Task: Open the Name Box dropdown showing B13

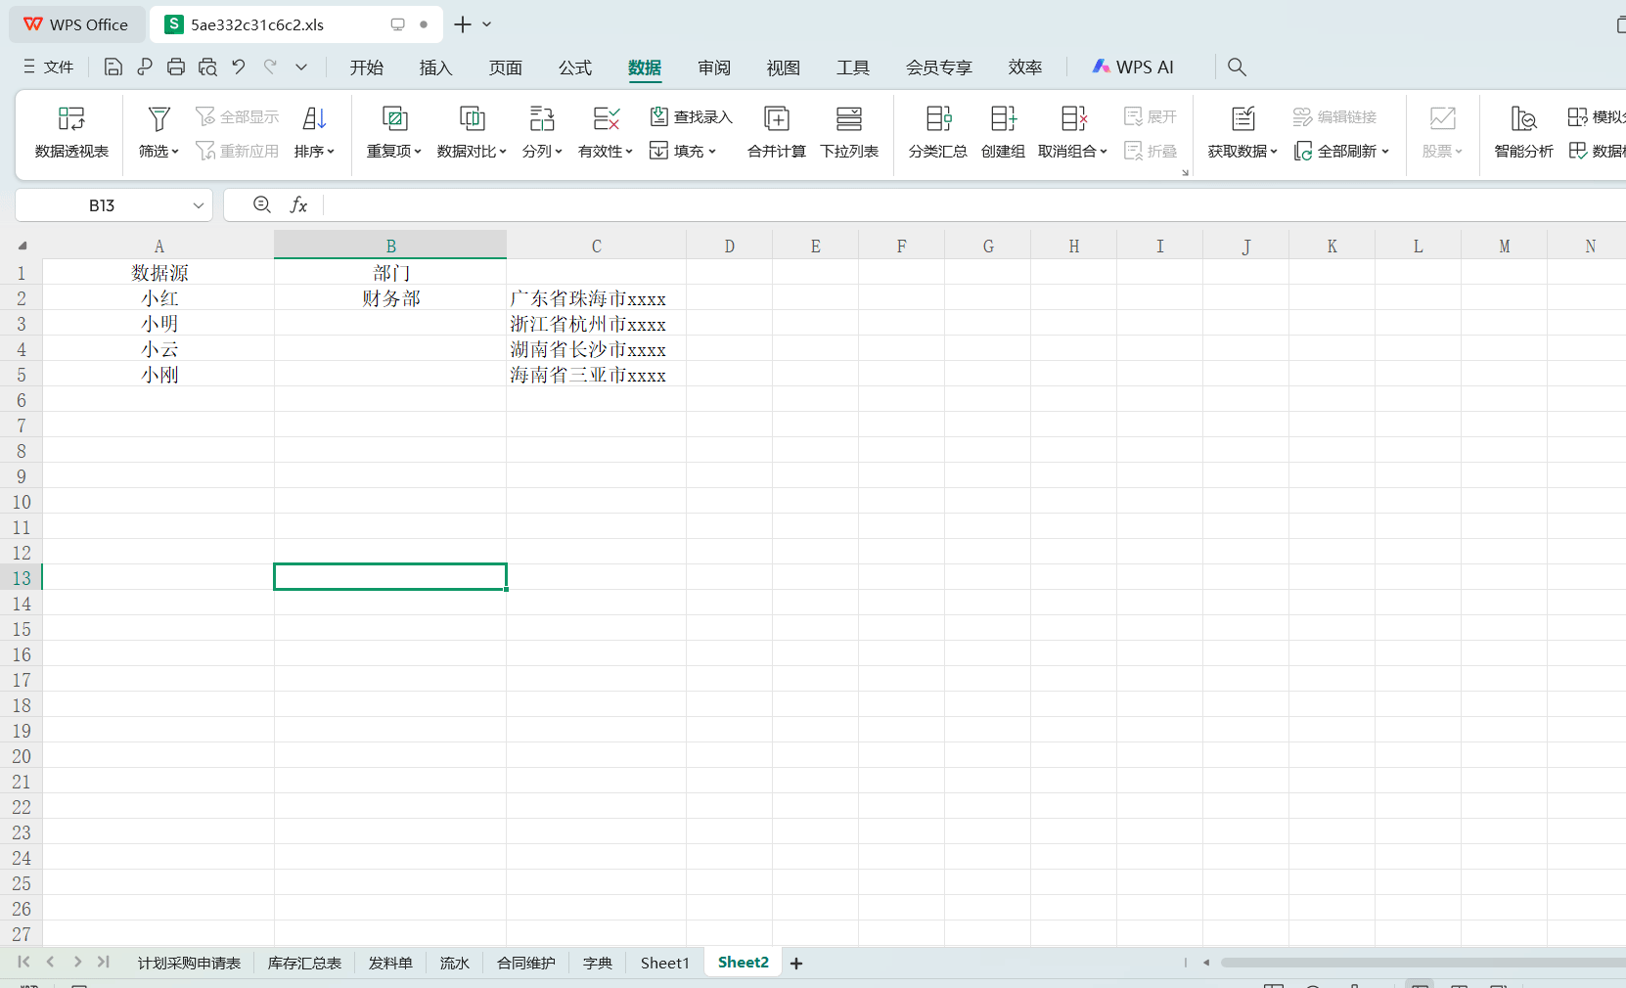Action: 198,204
